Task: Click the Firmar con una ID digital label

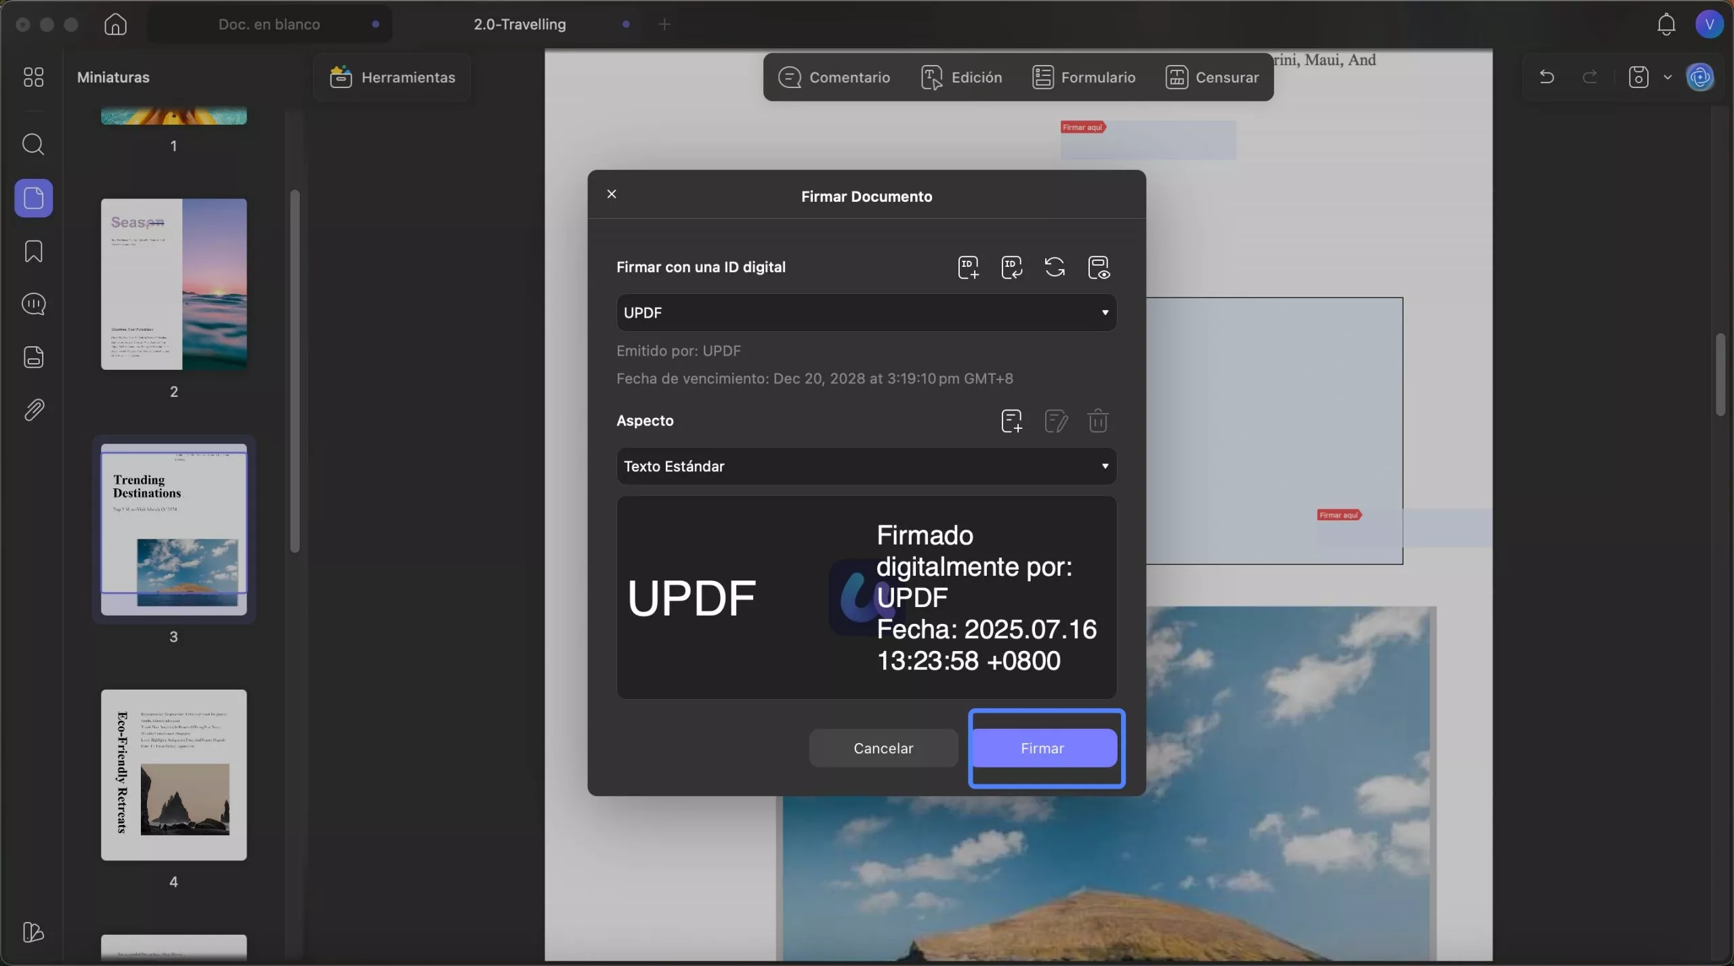Action: (x=701, y=267)
